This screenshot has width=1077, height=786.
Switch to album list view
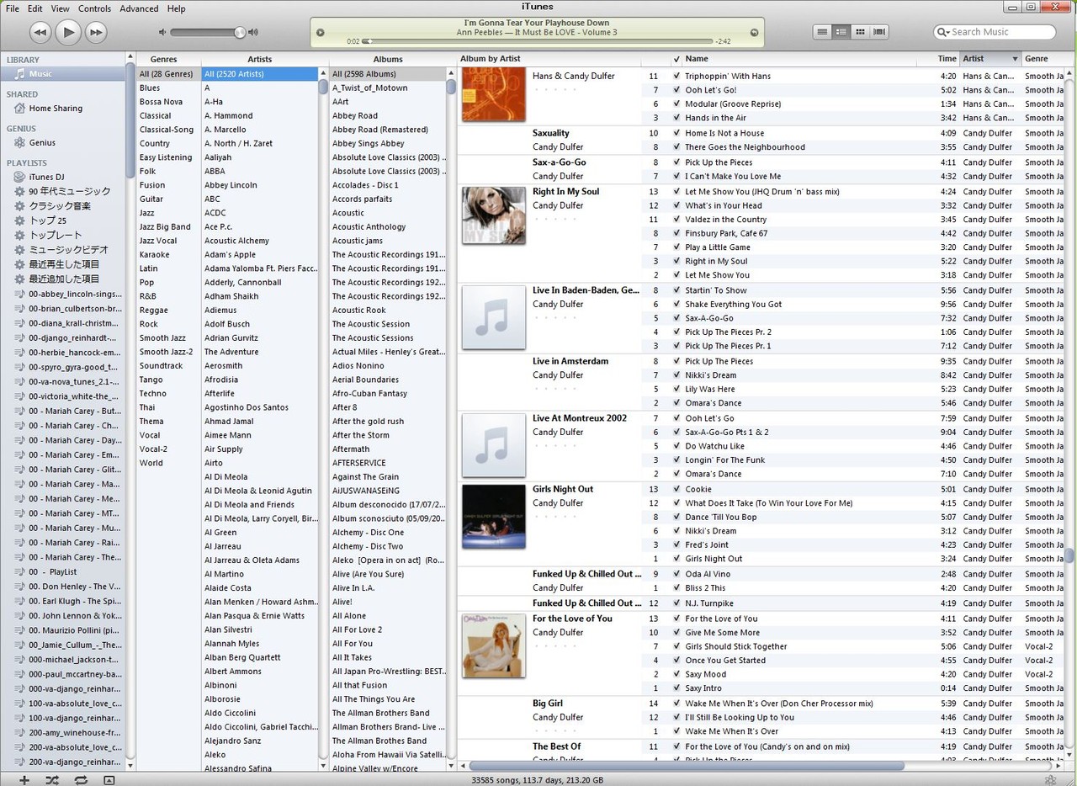click(841, 32)
